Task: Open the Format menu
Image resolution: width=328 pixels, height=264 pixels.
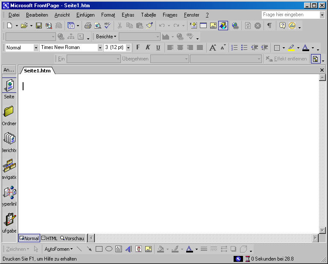Action: [108, 15]
